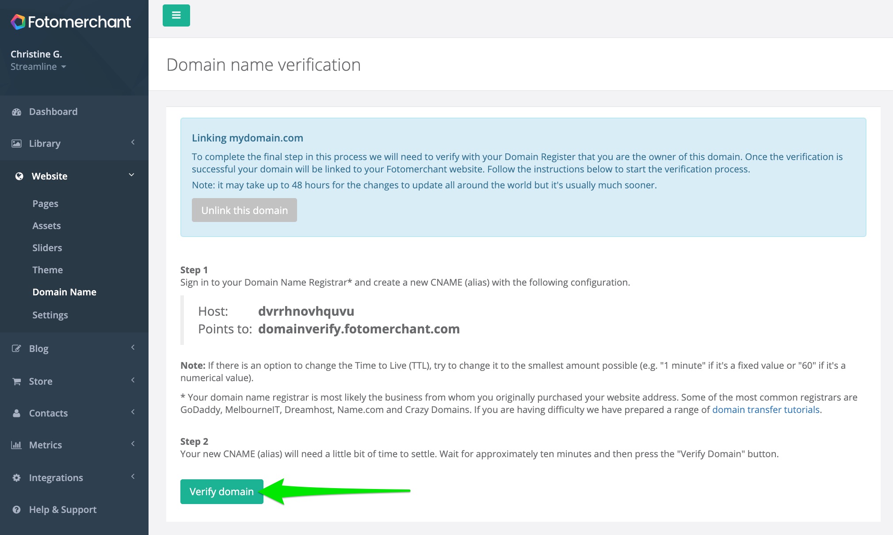
Task: Click the Metrics bar chart icon
Action: pos(16,445)
